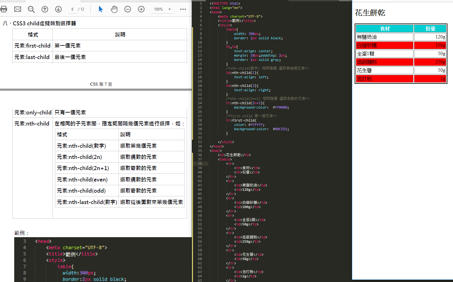453x282 pixels.
Task: Click the 份量 header cell in preview
Action: [430, 29]
